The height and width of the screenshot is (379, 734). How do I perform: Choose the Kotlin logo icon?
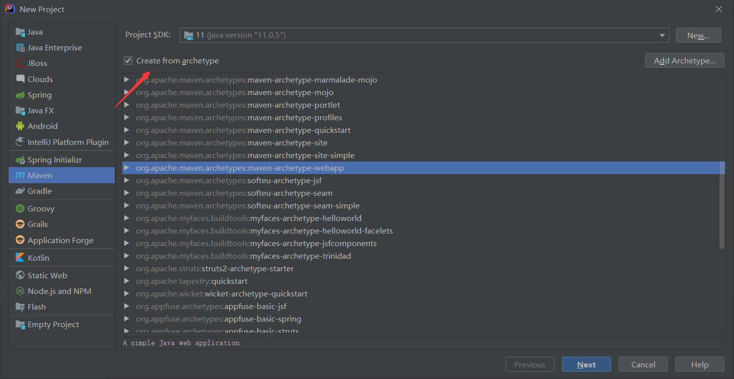(x=20, y=258)
